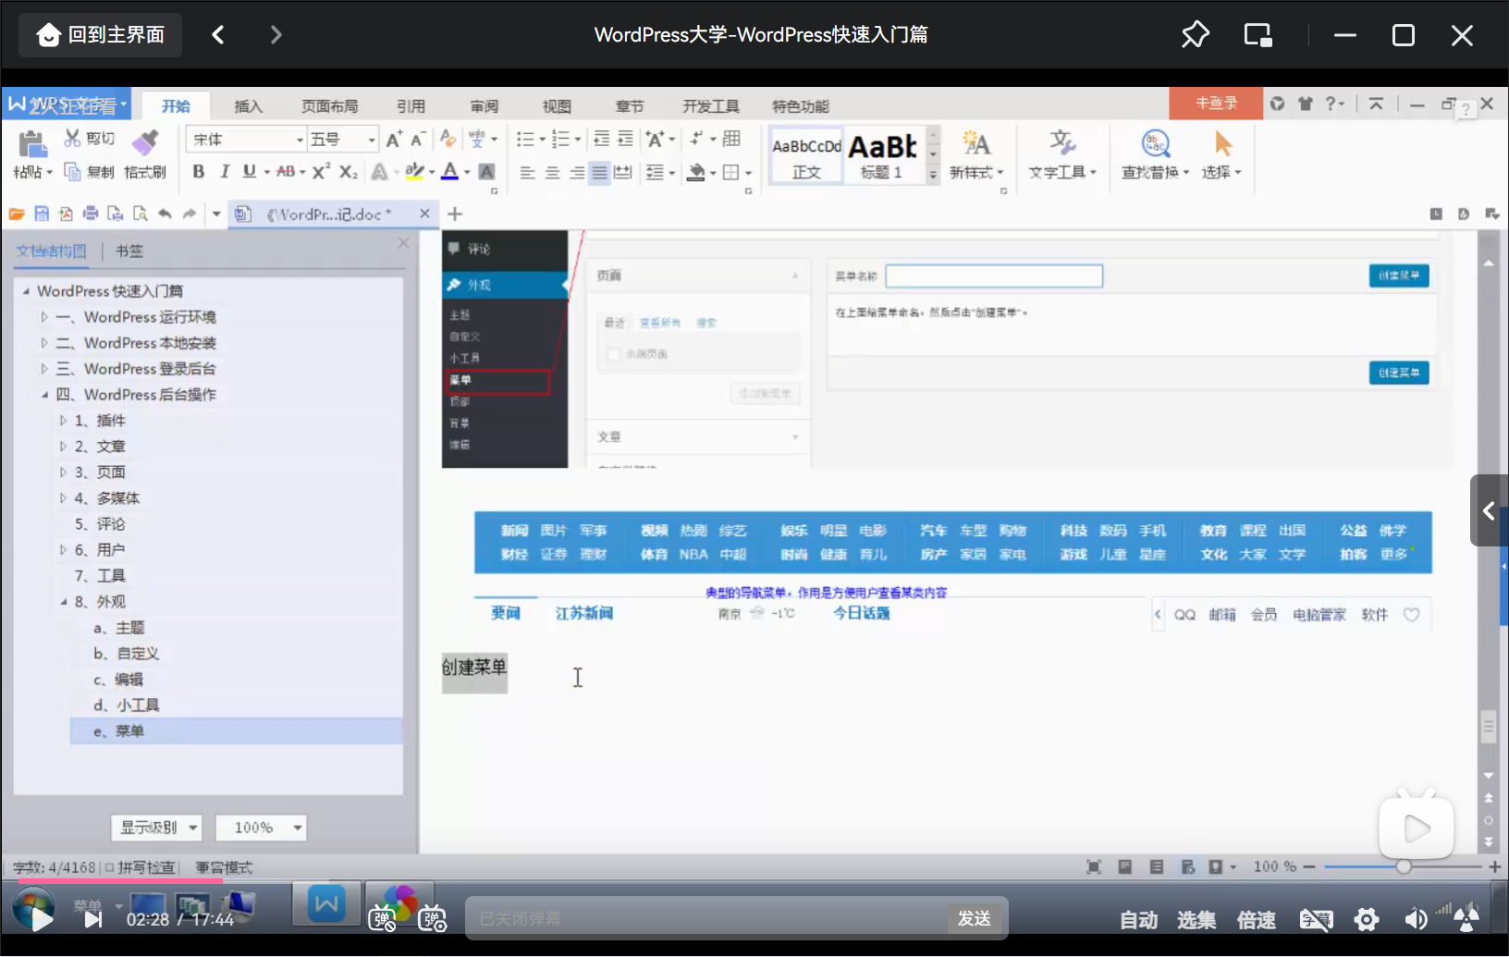
Task: Apply the yellow highlight color
Action: 414,171
